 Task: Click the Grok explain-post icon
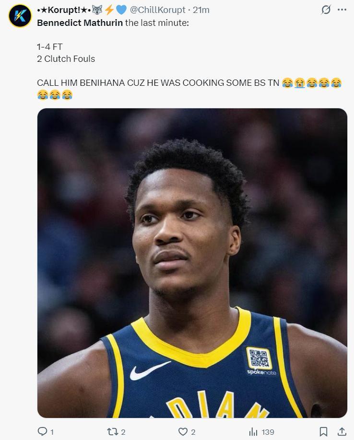click(x=326, y=10)
